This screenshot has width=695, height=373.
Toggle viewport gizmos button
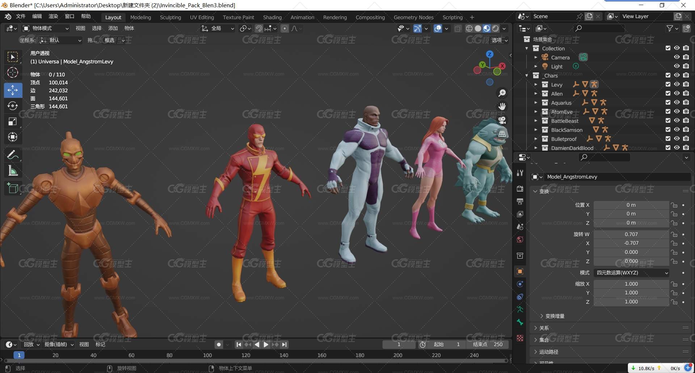click(x=417, y=29)
